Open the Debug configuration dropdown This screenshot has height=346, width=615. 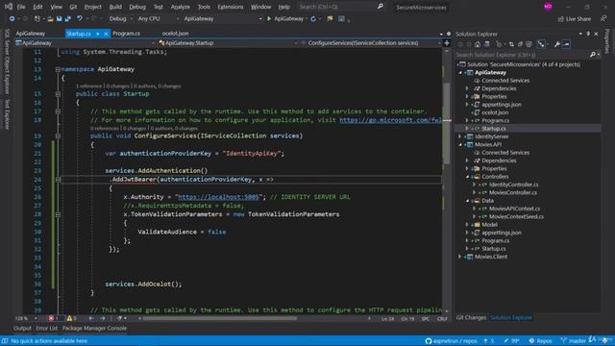pos(121,18)
